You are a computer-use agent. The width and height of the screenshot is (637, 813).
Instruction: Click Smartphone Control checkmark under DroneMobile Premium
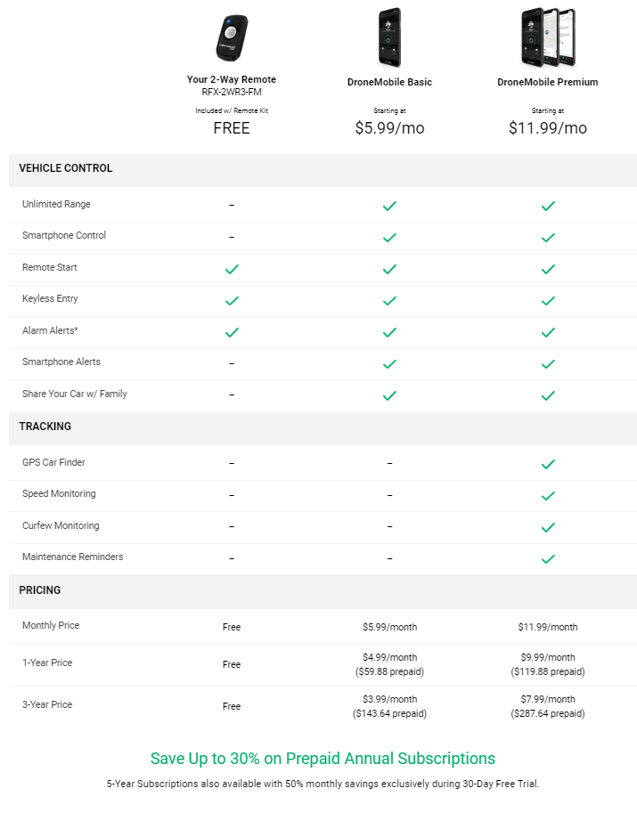(548, 238)
